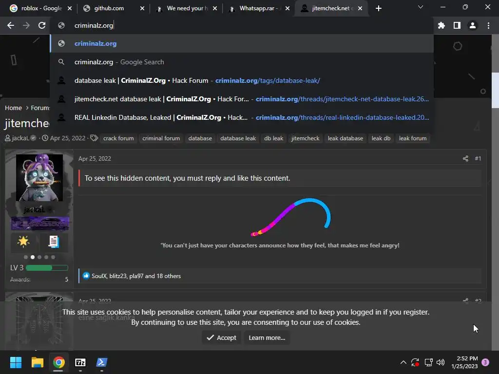The image size is (499, 374).
Task: Open the jitemcheck tag
Action: (305, 138)
